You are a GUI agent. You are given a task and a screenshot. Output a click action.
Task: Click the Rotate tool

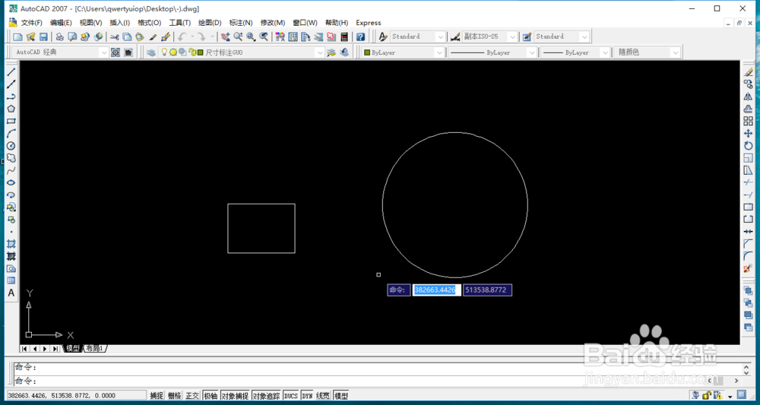pyautogui.click(x=749, y=145)
